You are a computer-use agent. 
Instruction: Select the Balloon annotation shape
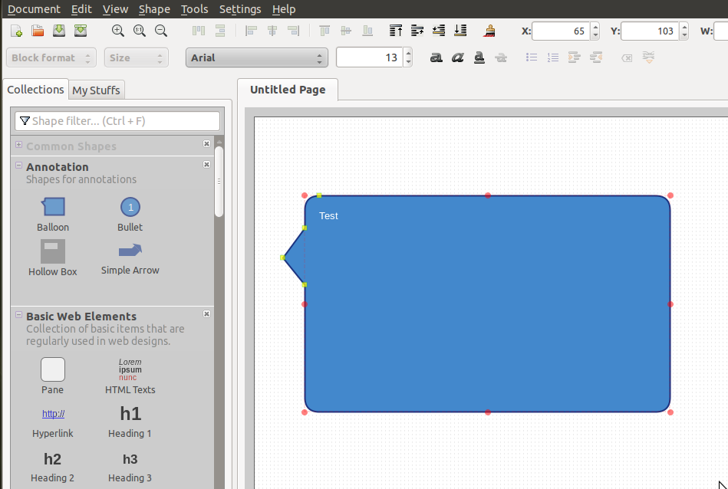(x=53, y=215)
